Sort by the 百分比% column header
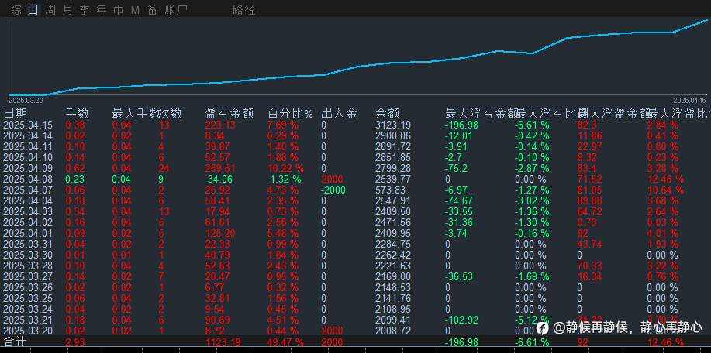Image resolution: width=711 pixels, height=353 pixels. coord(290,113)
